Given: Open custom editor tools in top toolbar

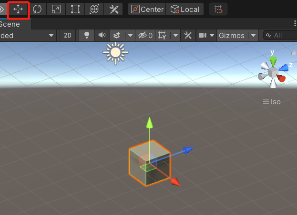Looking at the screenshot, I should (x=113, y=9).
